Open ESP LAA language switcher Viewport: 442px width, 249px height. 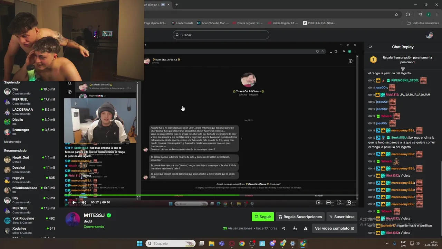[x=403, y=243]
